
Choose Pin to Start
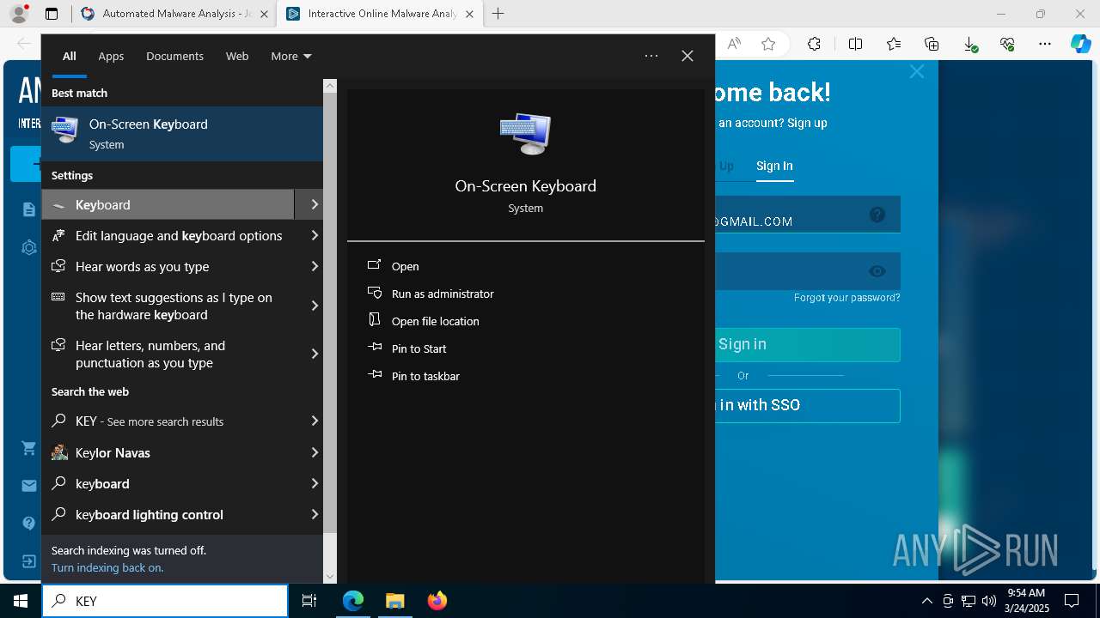(x=419, y=348)
